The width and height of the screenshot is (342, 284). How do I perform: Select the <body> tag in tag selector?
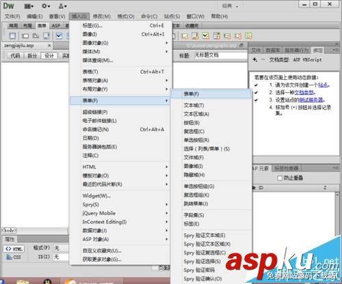click(9, 231)
